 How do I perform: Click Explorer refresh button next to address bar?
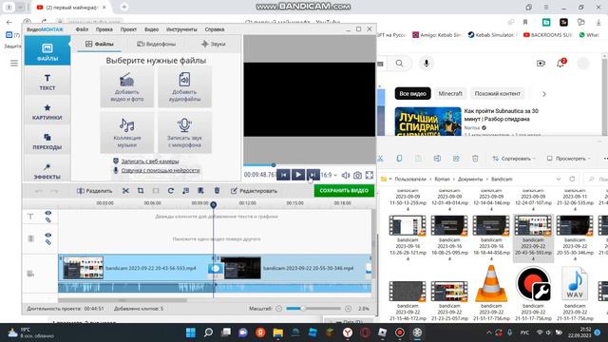(x=572, y=179)
